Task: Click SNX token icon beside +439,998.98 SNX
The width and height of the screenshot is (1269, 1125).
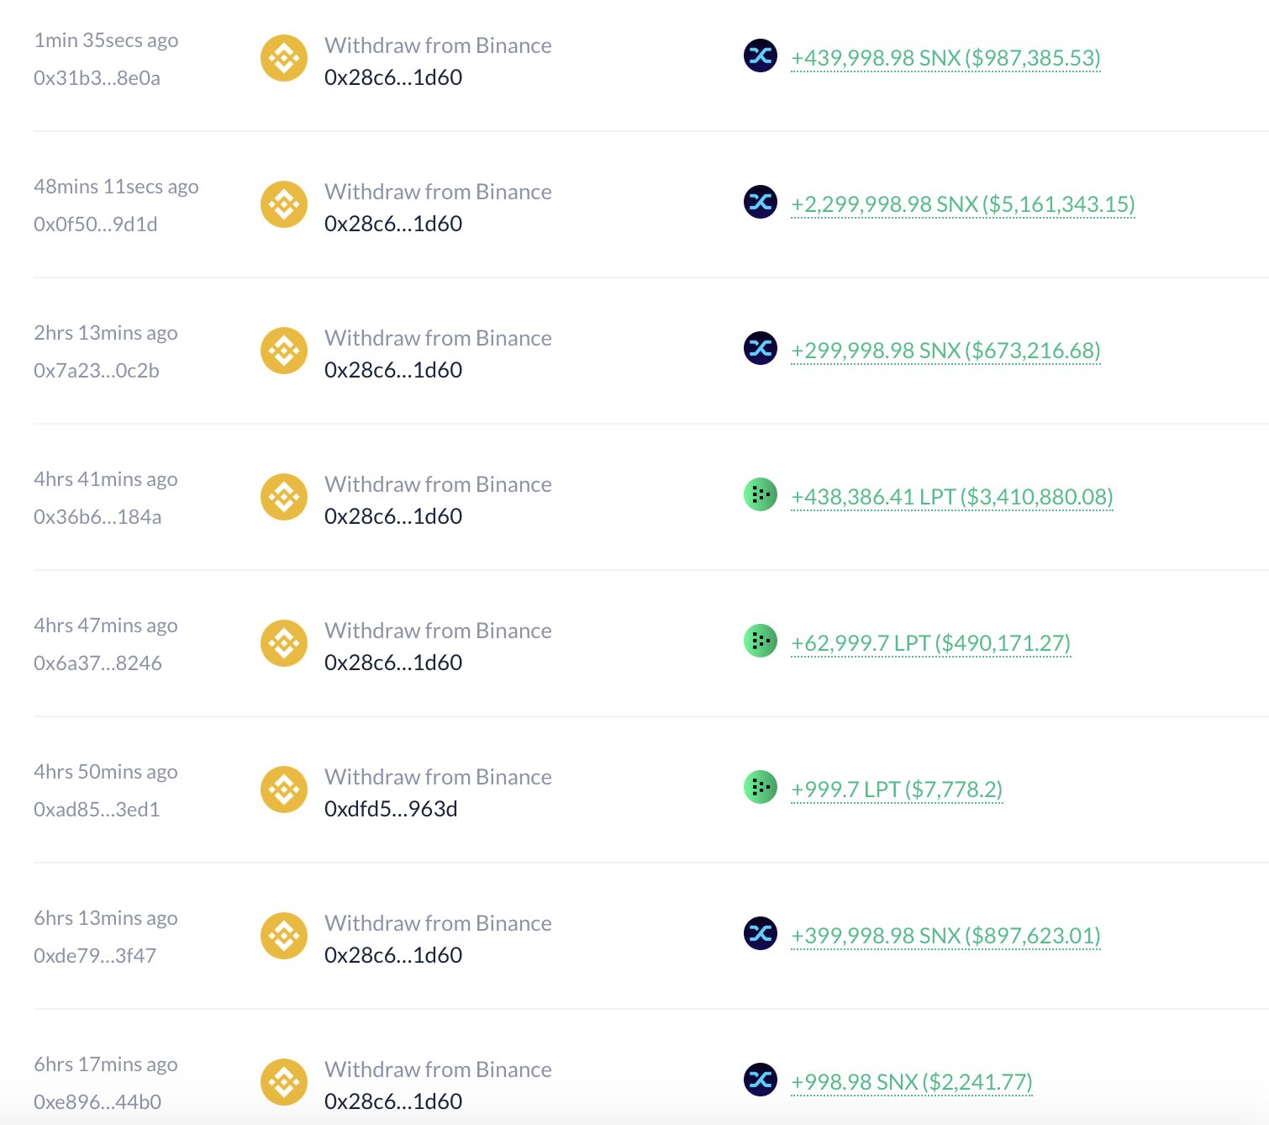Action: click(761, 56)
